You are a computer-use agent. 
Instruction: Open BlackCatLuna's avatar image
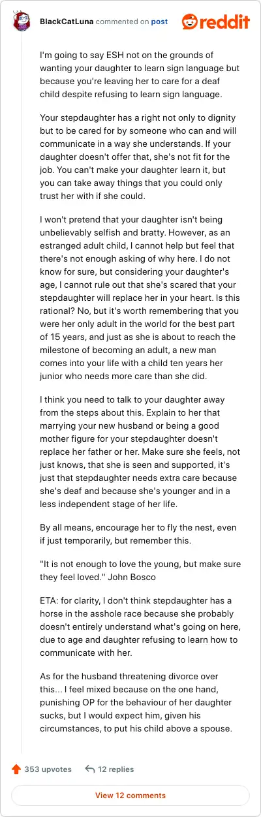(x=23, y=22)
